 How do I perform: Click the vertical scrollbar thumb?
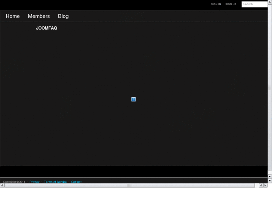270,87
